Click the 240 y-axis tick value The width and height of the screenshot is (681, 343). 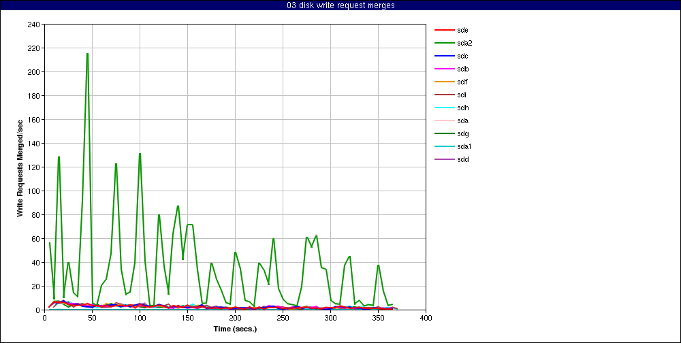click(x=34, y=24)
